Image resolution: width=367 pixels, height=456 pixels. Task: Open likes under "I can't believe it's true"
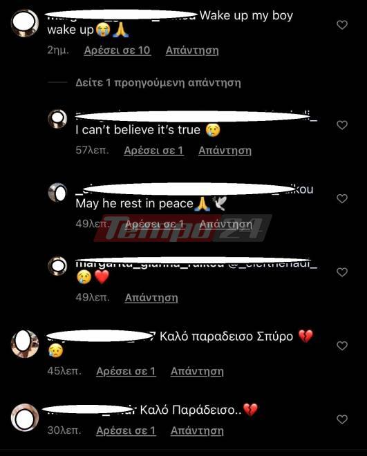154,151
